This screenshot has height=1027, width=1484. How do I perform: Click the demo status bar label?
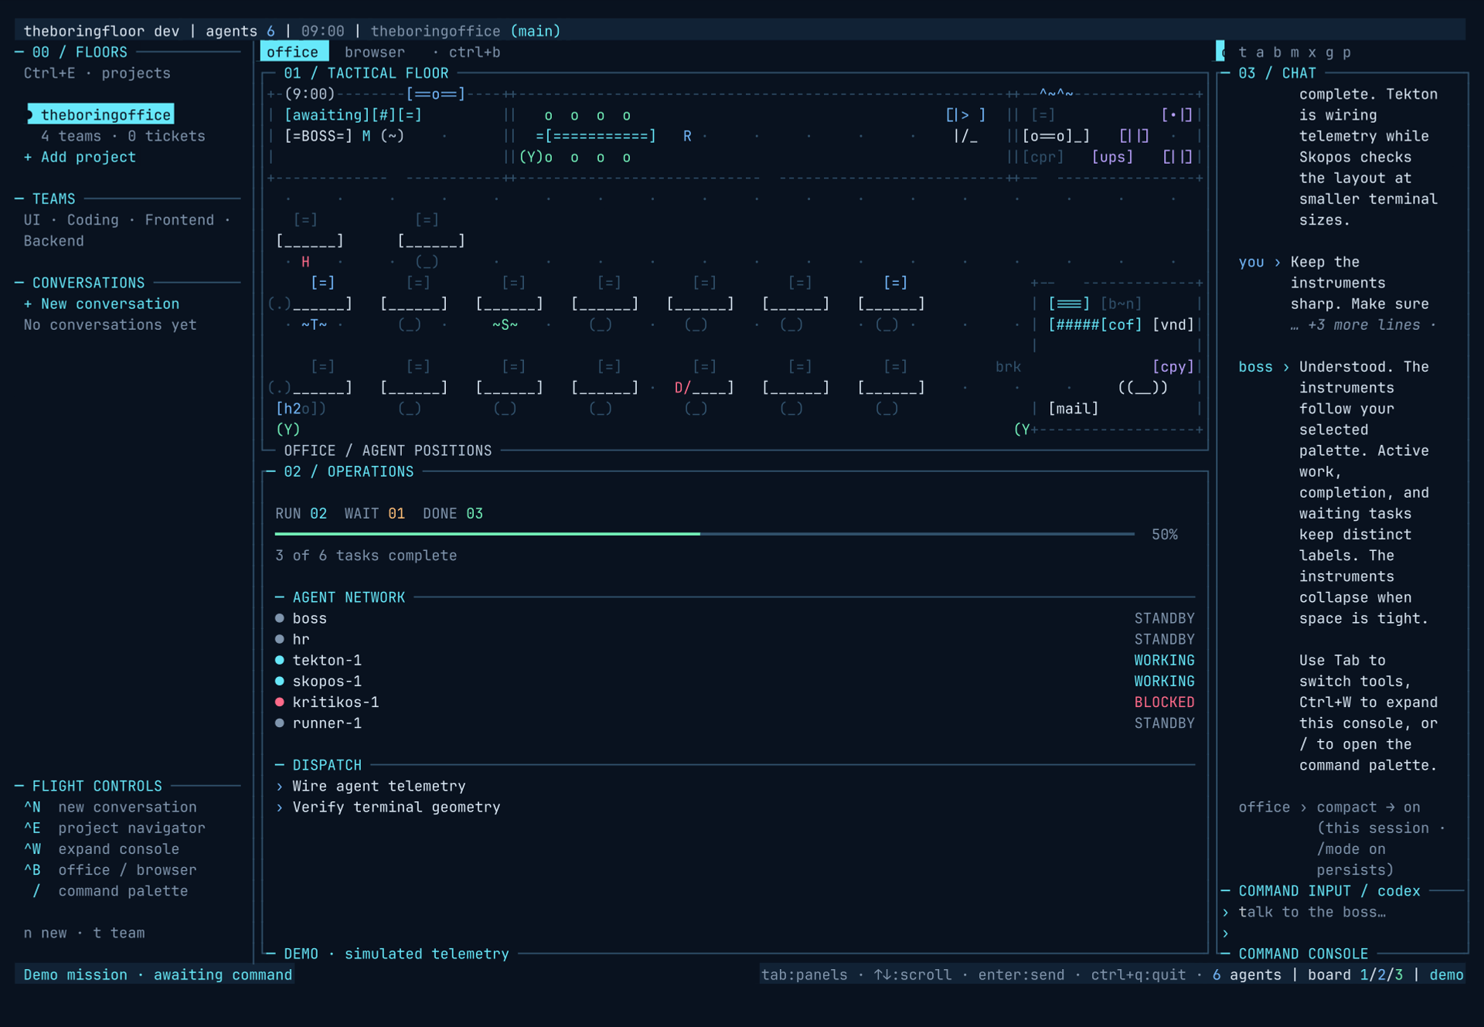click(1446, 974)
